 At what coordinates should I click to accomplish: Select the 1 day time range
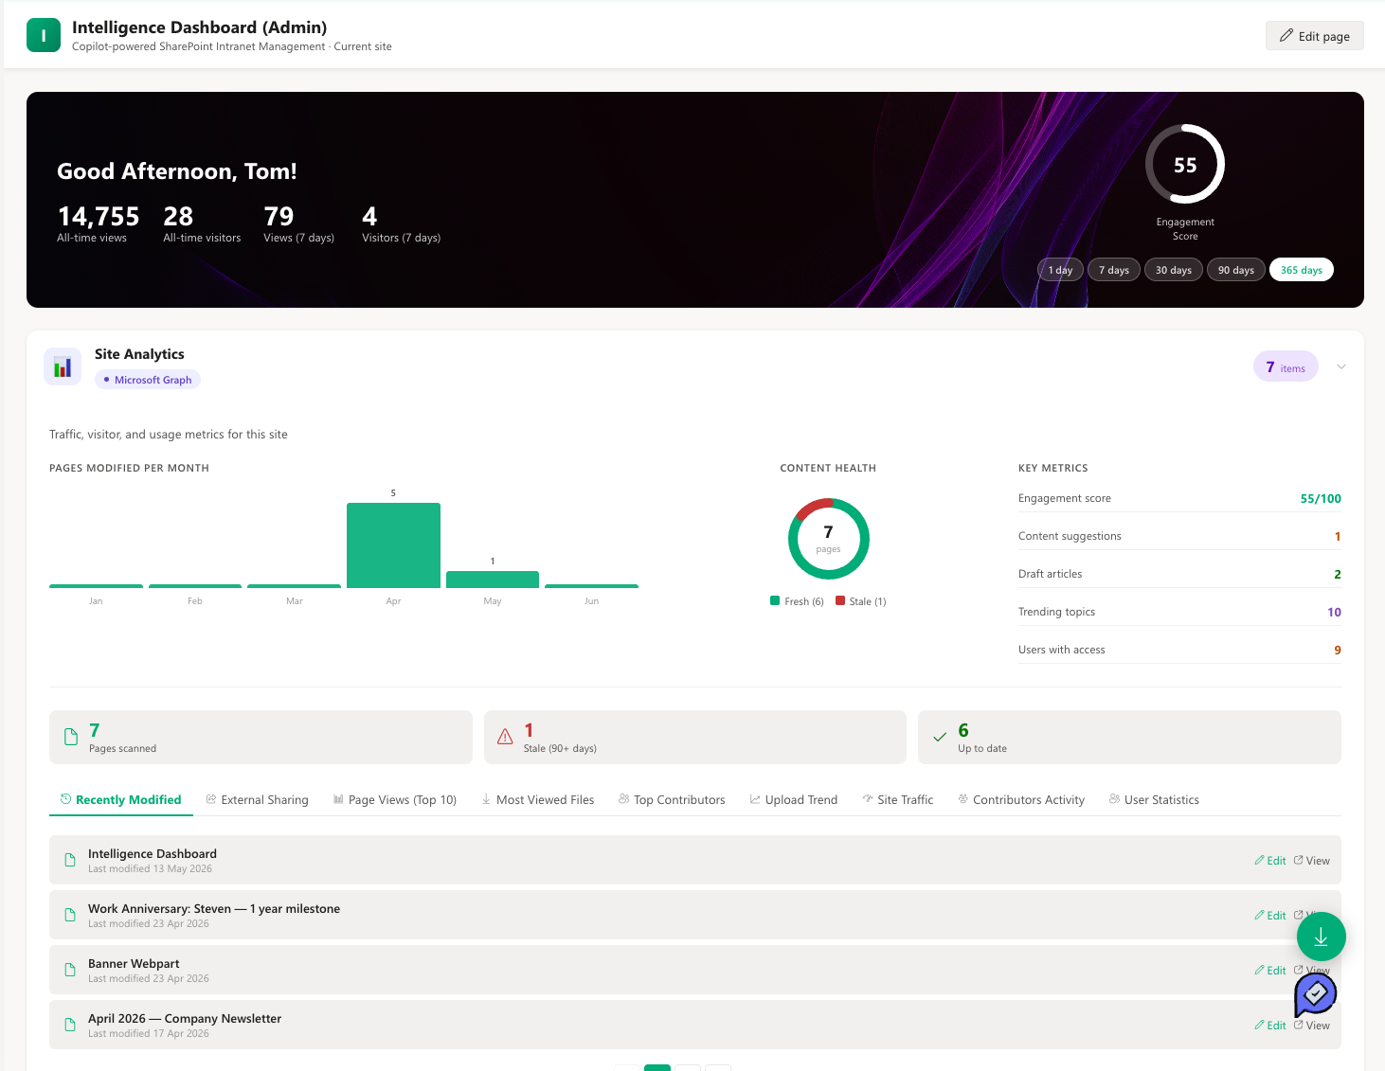[1060, 270]
